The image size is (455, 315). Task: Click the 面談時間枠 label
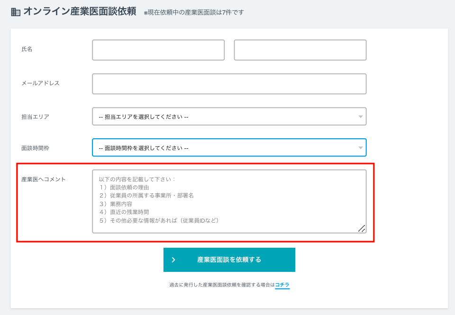point(36,148)
